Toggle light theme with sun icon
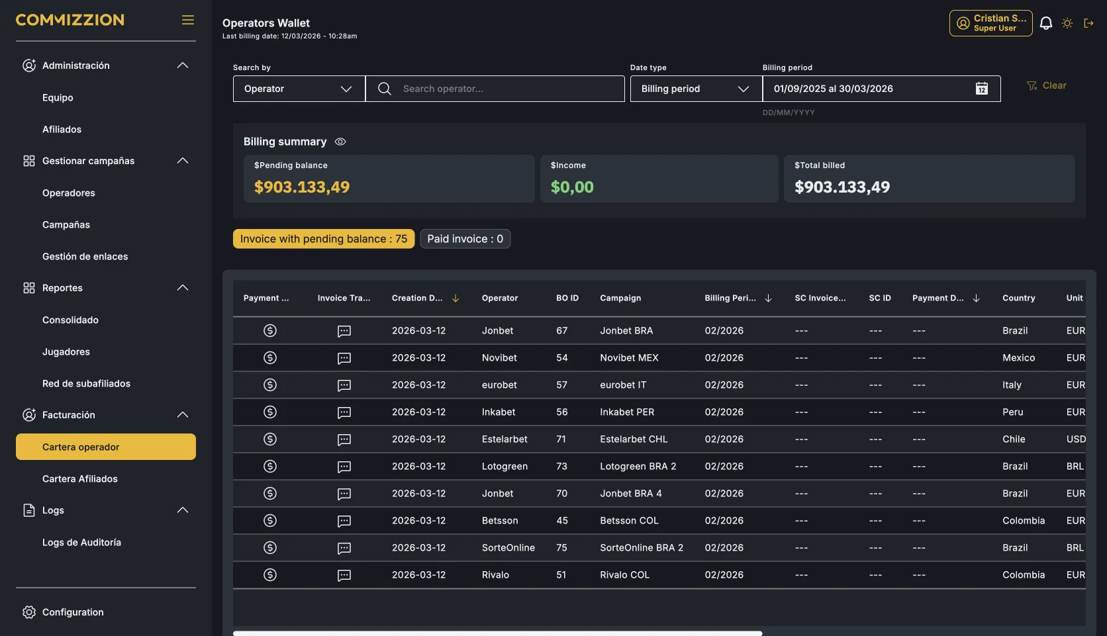The height and width of the screenshot is (636, 1107). pos(1067,23)
